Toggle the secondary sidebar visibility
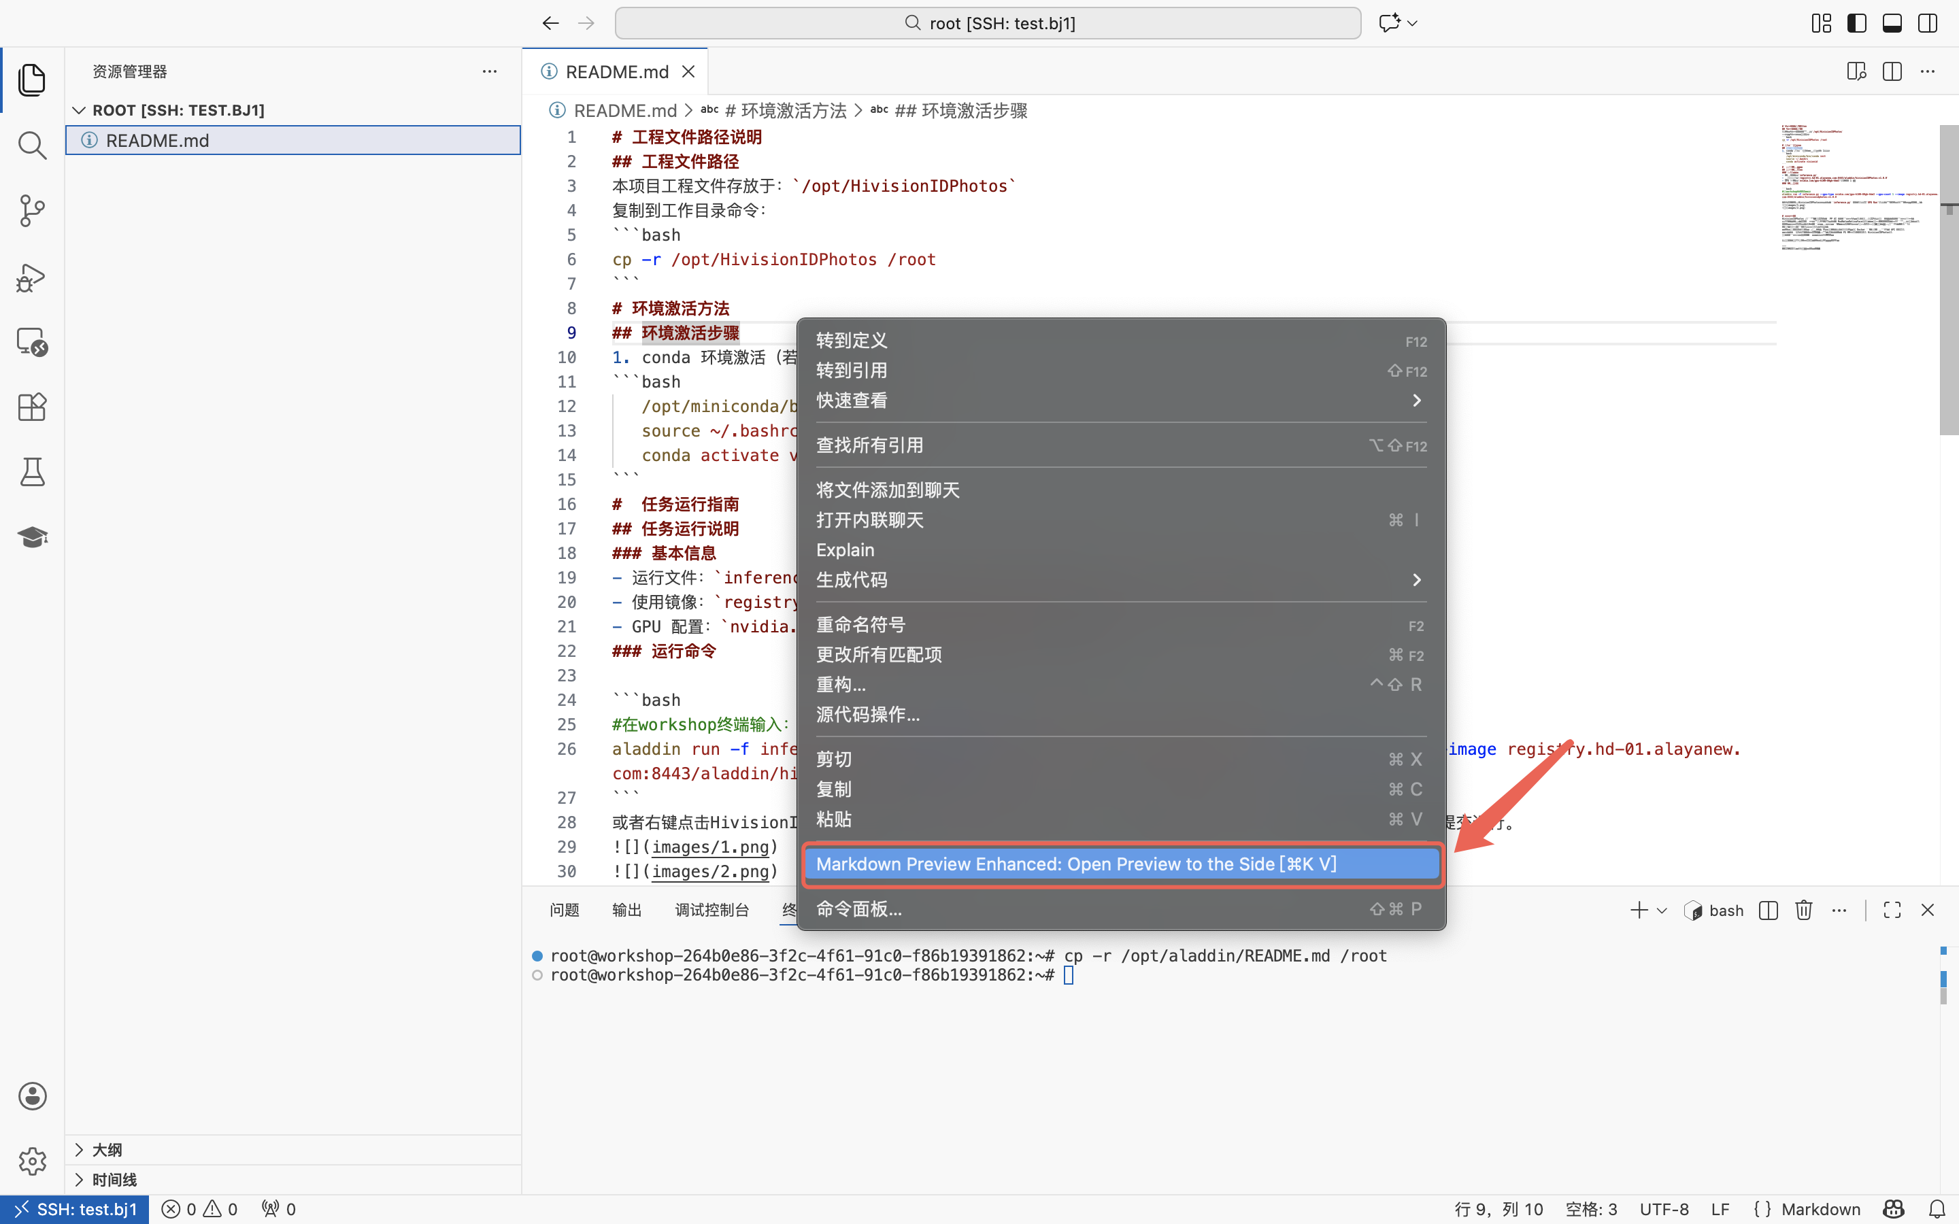 [x=1928, y=24]
